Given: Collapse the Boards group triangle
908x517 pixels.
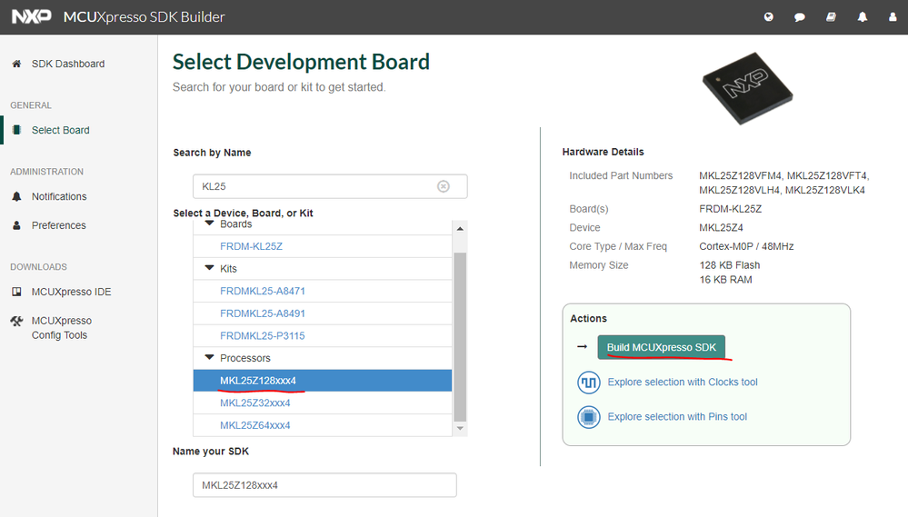Looking at the screenshot, I should [x=210, y=224].
